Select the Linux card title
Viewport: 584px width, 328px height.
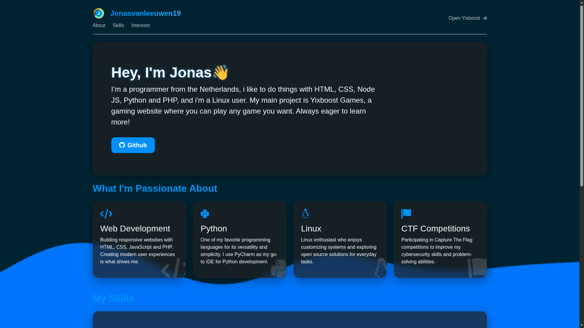311,229
